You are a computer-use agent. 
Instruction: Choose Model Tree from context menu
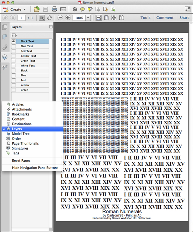pos(32,134)
